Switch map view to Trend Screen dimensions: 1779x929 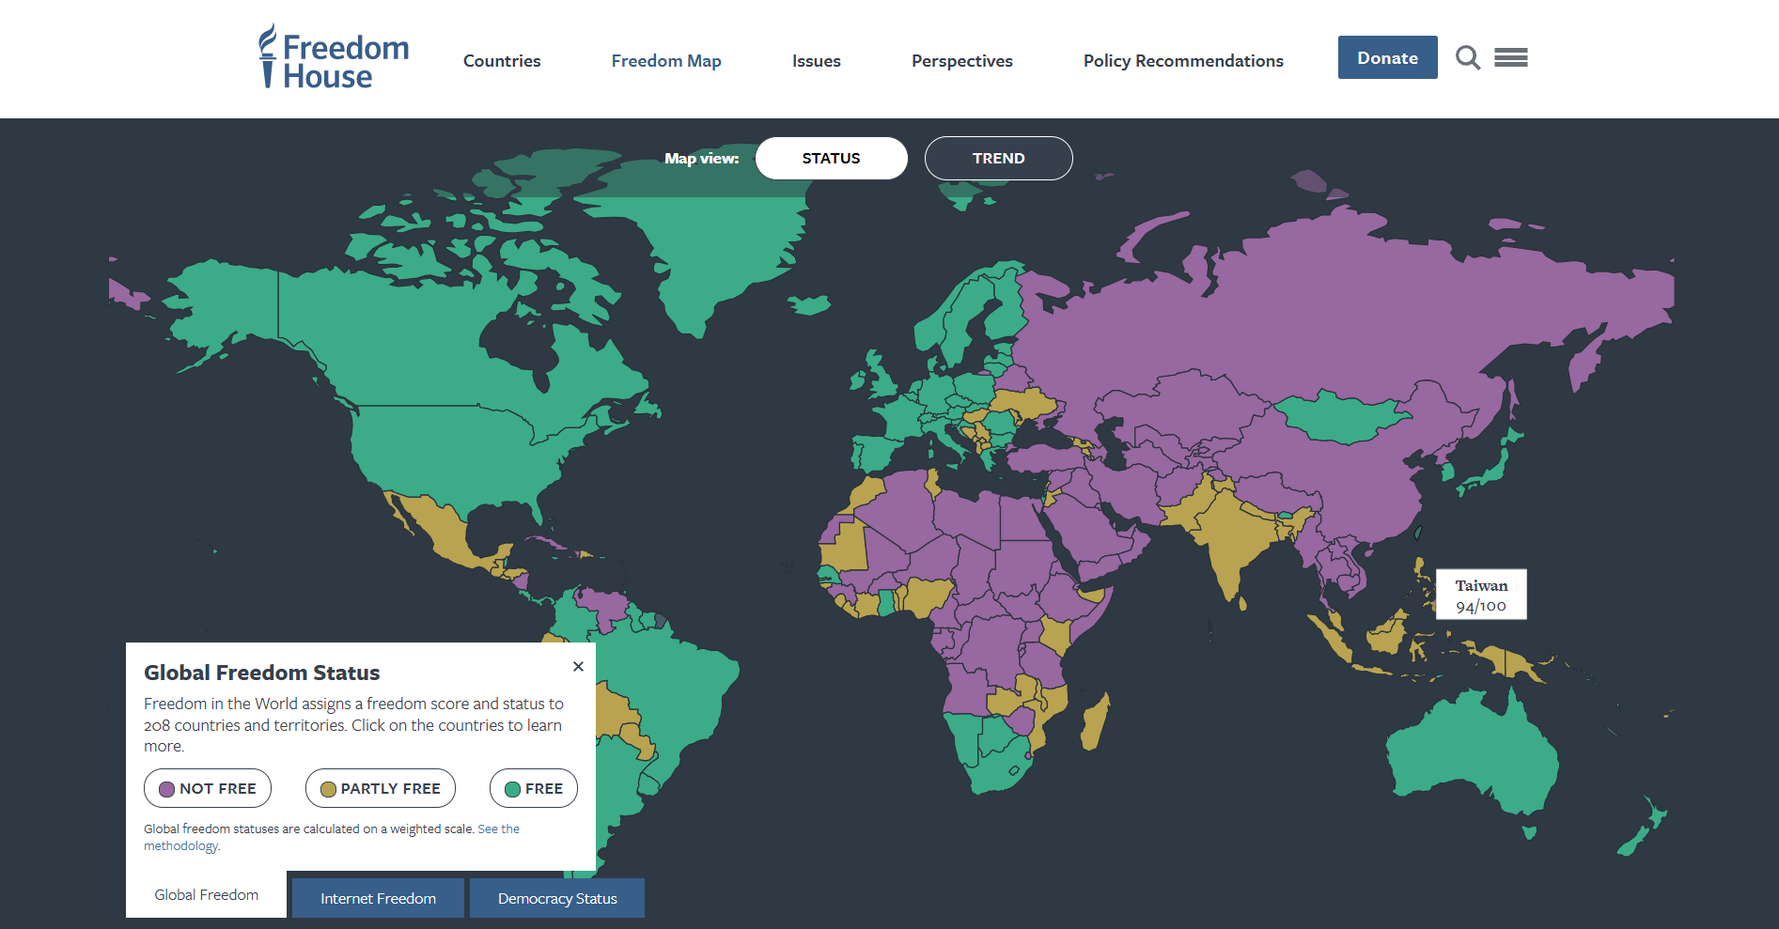coord(998,158)
